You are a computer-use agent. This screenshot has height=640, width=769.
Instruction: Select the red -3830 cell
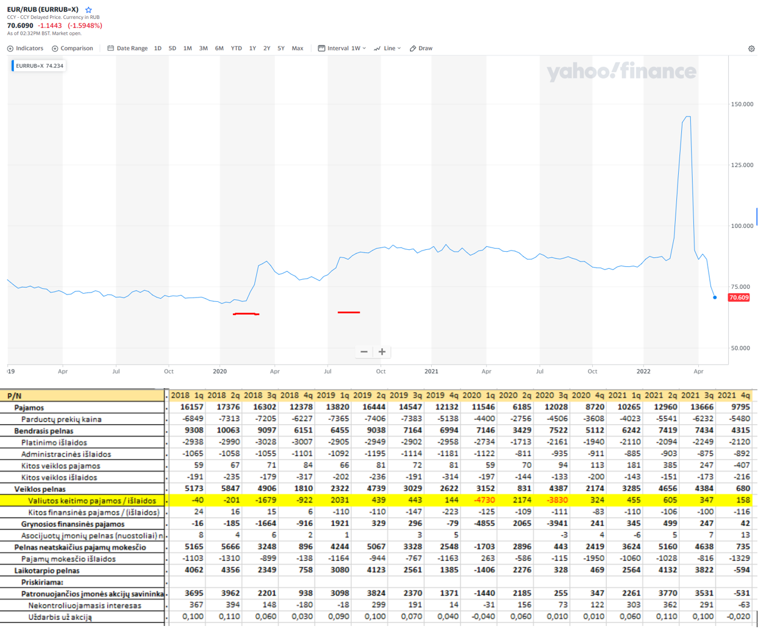click(551, 500)
